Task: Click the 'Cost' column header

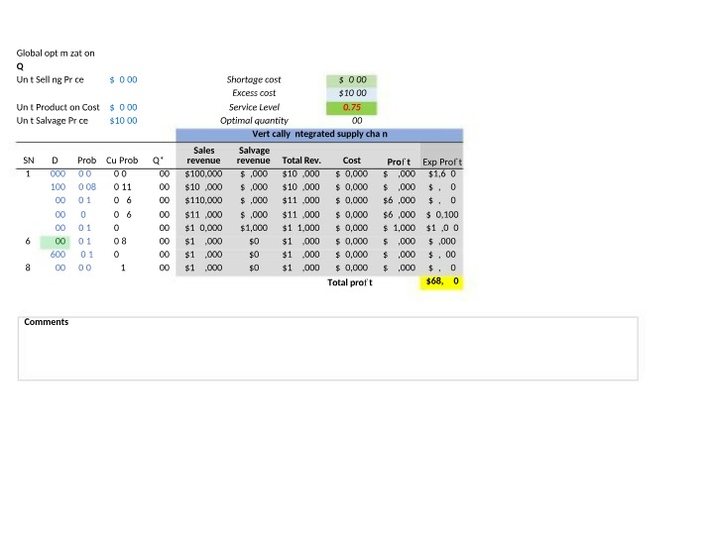Action: pyautogui.click(x=351, y=161)
